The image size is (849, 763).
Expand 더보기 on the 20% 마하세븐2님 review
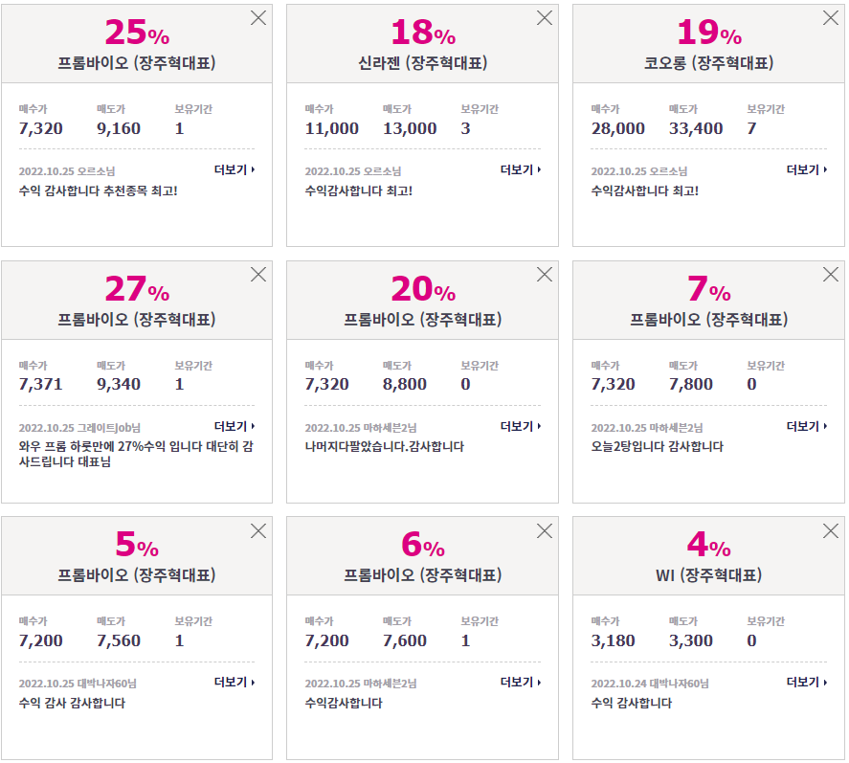click(521, 426)
